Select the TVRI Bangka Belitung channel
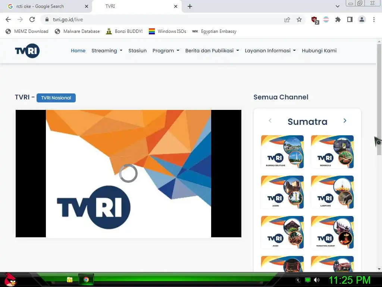The height and width of the screenshot is (287, 382). tap(282, 152)
